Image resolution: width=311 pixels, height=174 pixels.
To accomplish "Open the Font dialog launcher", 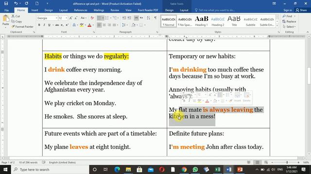I will [94, 32].
